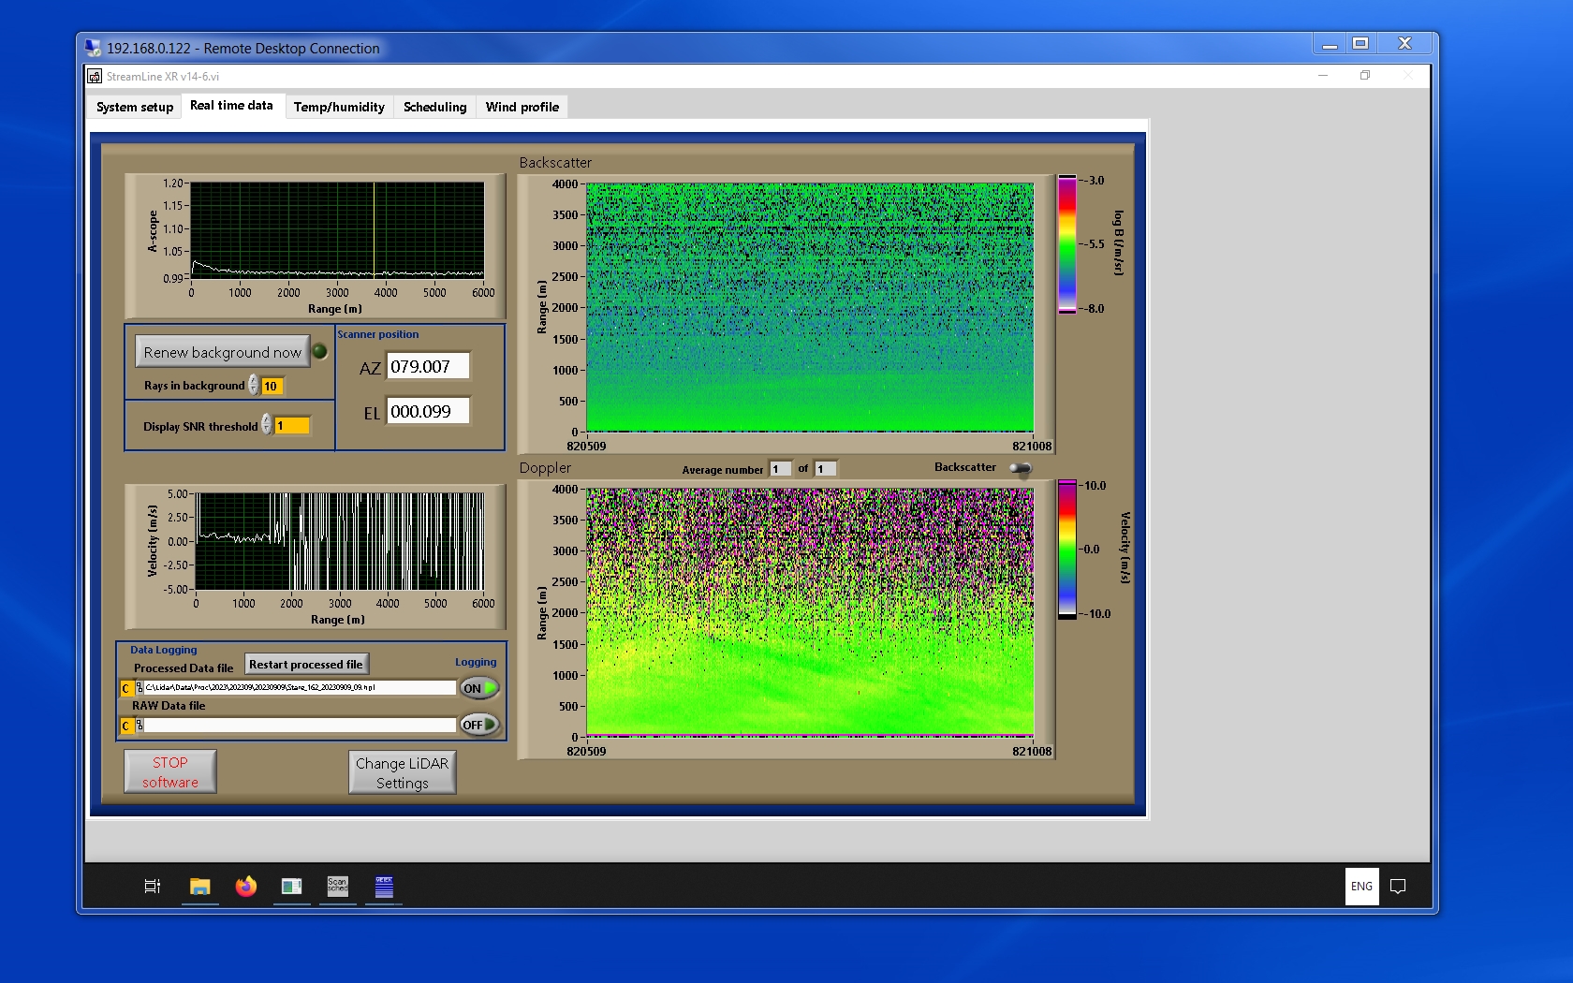Click the Change LiDAR Settings button
The width and height of the screenshot is (1573, 983).
(x=402, y=773)
